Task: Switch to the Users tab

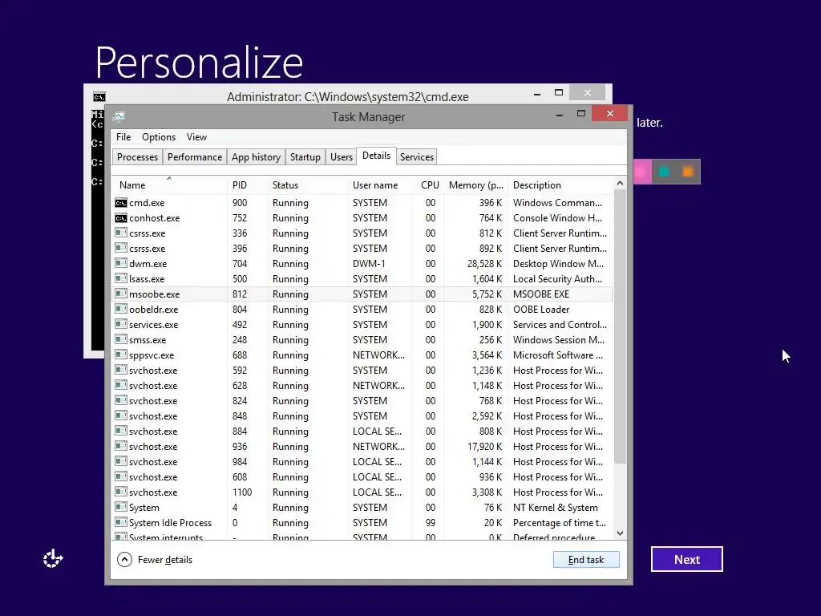Action: point(342,157)
